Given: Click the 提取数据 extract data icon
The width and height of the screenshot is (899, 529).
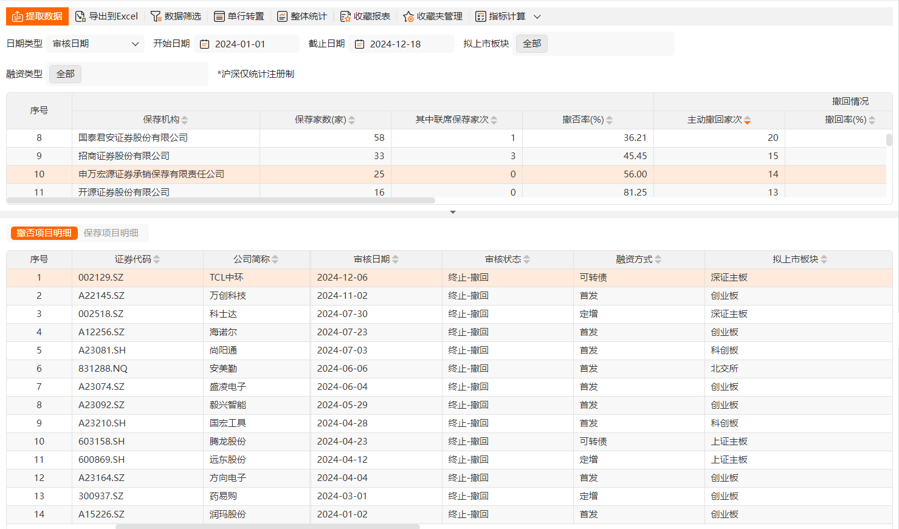Looking at the screenshot, I should [x=18, y=16].
